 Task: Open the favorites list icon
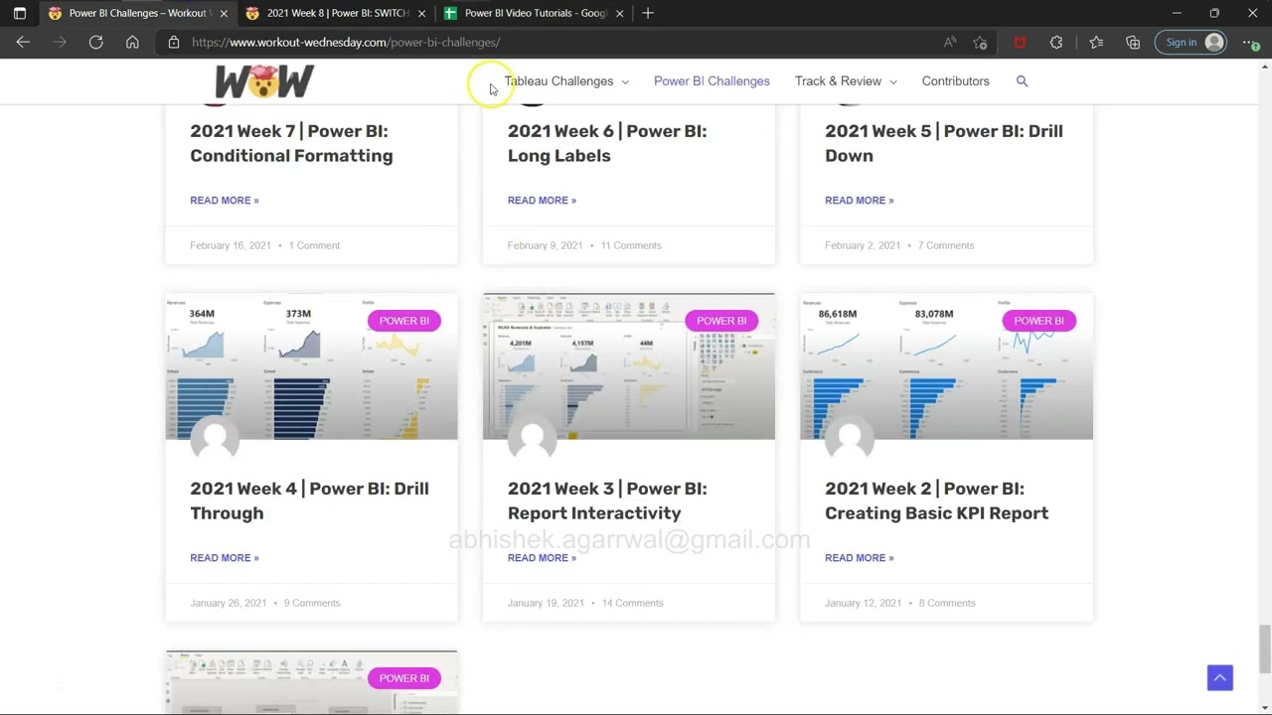[x=1096, y=42]
